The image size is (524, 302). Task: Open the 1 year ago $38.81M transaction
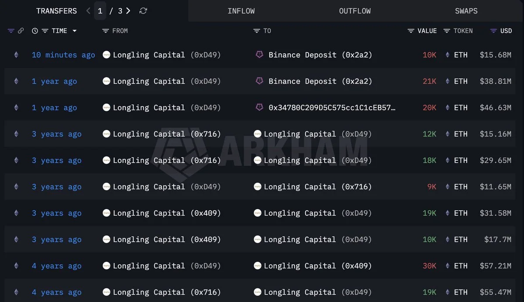tap(54, 82)
